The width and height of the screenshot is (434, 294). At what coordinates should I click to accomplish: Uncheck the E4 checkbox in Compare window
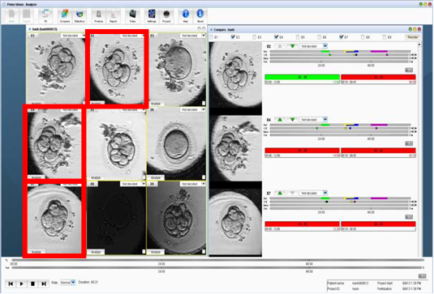click(x=277, y=37)
